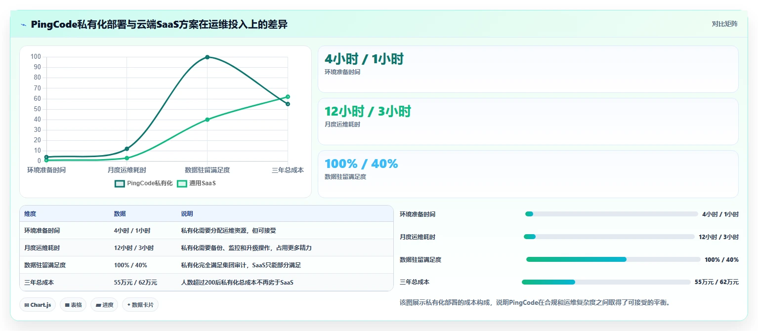Image resolution: width=758 pixels, height=331 pixels.
Task: Click the PingCode data point at 100
Action: (208, 57)
